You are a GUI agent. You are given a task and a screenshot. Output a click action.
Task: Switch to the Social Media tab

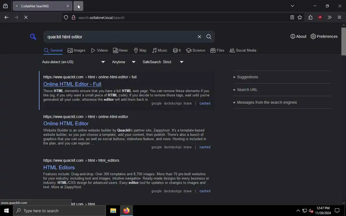click(x=243, y=50)
